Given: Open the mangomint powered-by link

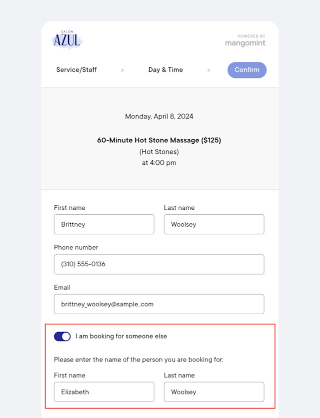Looking at the screenshot, I should point(245,40).
